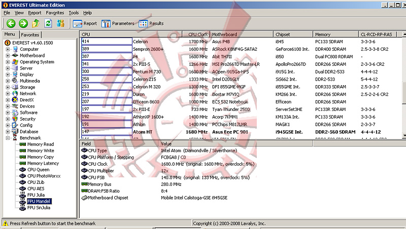Select the Atom HT result row
This screenshot has height=229, width=406.
coord(242,132)
